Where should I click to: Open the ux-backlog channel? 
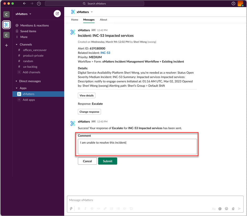tap(30, 67)
